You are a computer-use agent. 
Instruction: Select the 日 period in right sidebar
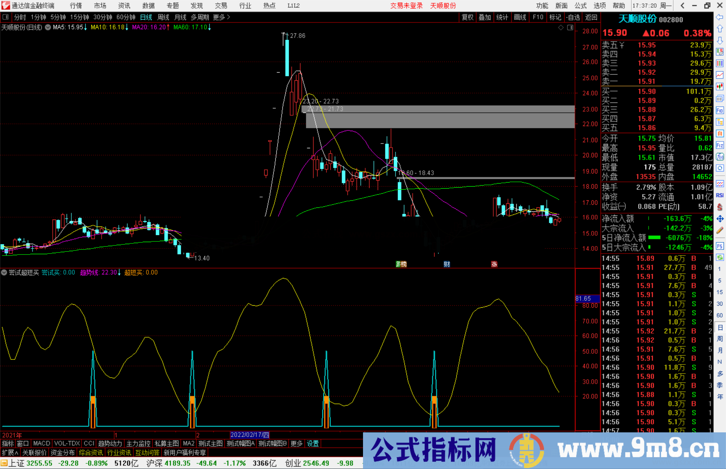tap(720, 327)
